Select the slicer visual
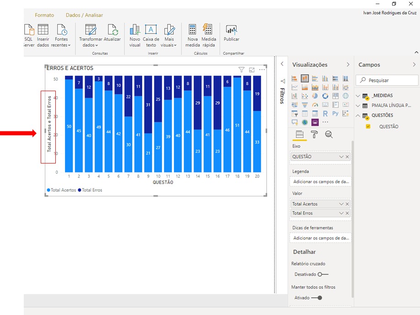 click(x=294, y=114)
